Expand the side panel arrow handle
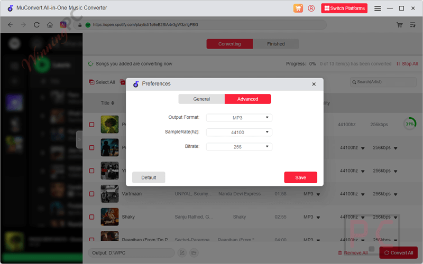423x264 pixels. [79, 139]
